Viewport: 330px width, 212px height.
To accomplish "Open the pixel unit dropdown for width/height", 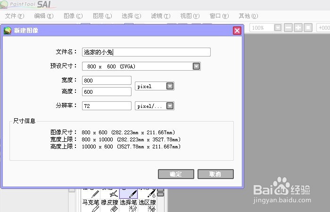I will [170, 86].
